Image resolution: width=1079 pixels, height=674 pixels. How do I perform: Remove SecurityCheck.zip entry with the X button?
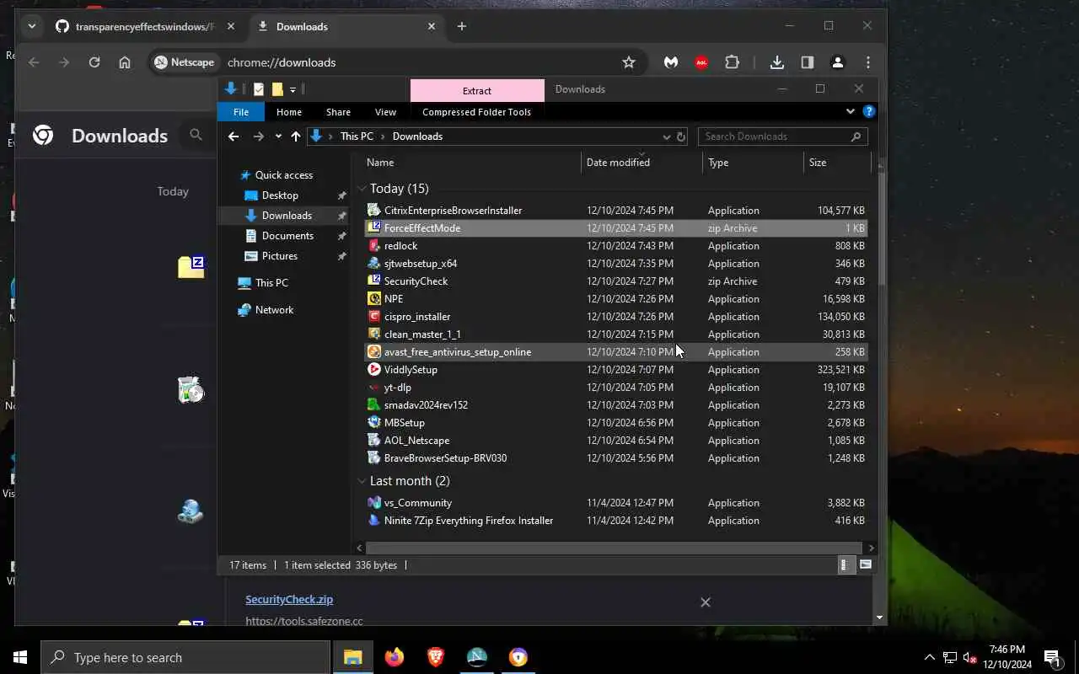coord(706,602)
